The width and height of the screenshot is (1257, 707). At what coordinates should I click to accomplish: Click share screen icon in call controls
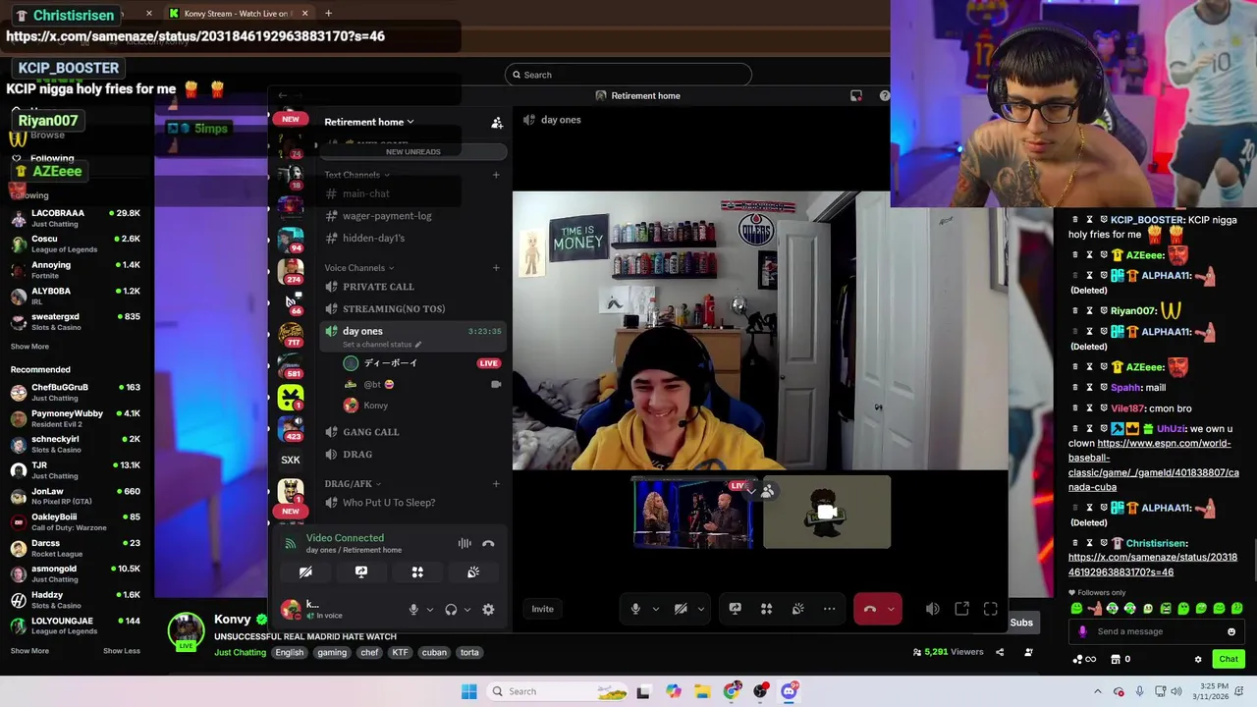point(735,609)
